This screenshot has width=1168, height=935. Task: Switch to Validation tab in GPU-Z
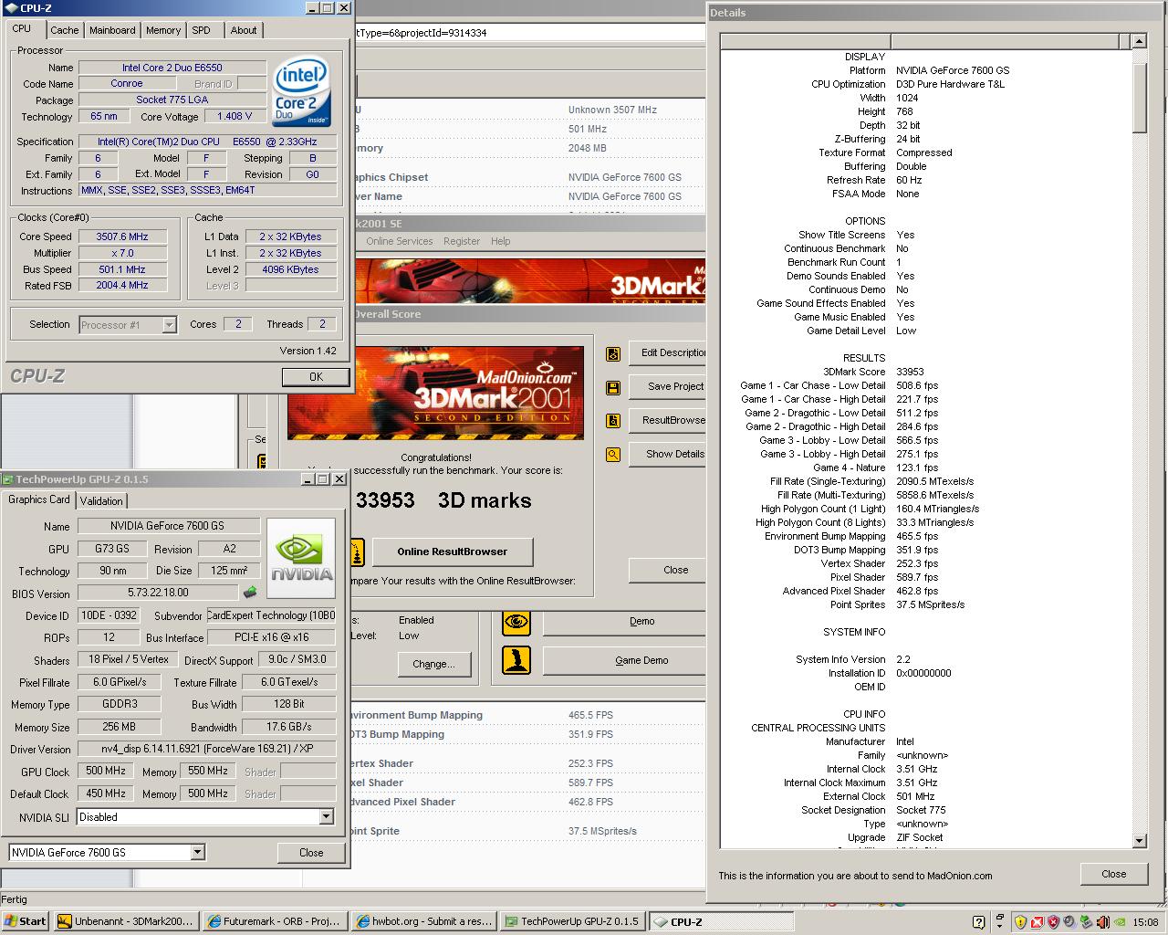click(x=101, y=500)
